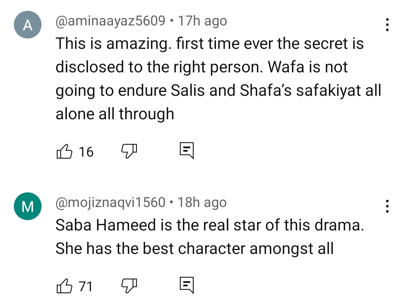Reply to @mojiznaqvi1560's comment
This screenshot has width=415, height=307.
pos(187,286)
